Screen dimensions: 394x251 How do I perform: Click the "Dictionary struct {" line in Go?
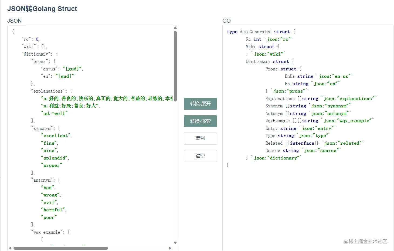tap(270, 62)
